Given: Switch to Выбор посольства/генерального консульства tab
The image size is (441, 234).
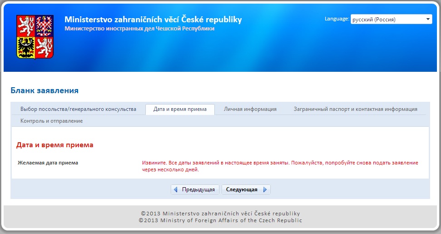Looking at the screenshot, I should (78, 109).
